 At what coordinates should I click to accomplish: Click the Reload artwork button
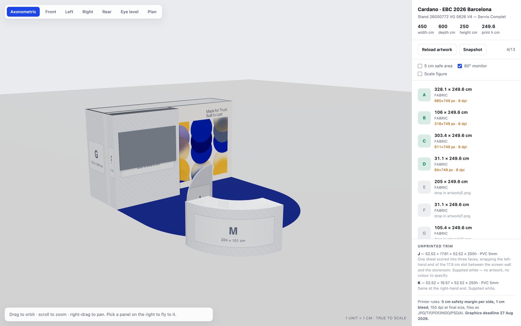point(437,50)
